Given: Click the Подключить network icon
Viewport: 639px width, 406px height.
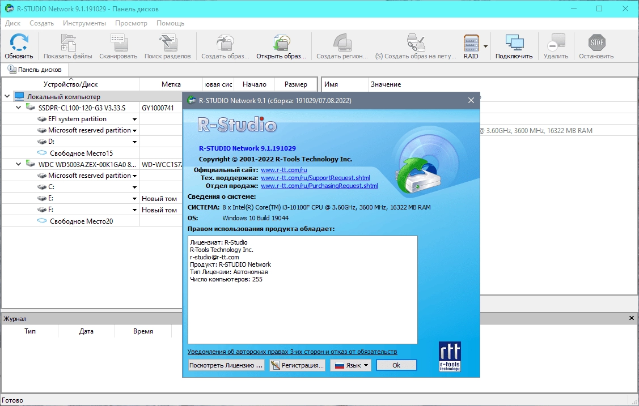Looking at the screenshot, I should pos(514,42).
